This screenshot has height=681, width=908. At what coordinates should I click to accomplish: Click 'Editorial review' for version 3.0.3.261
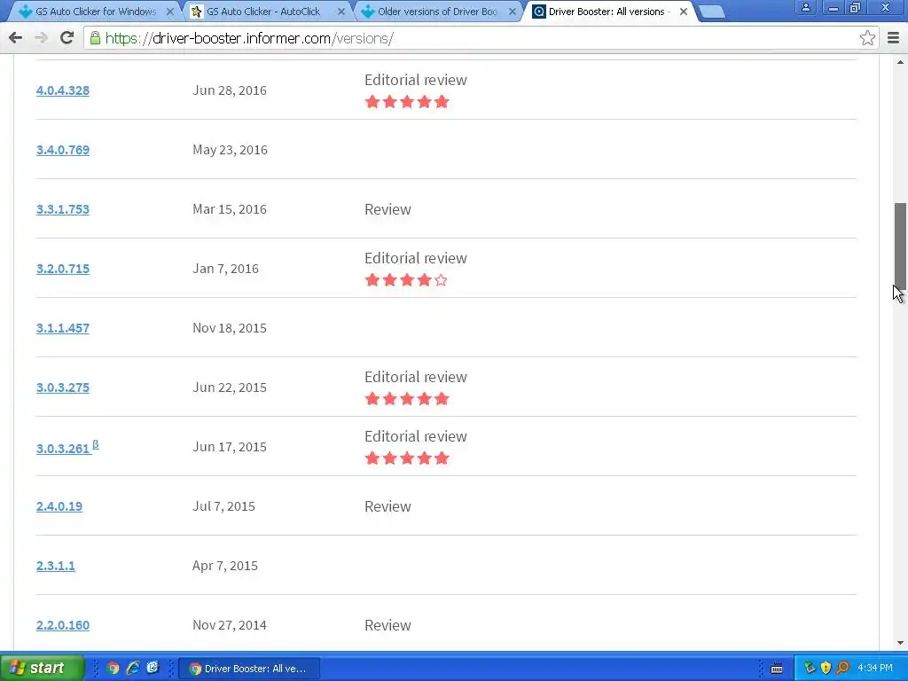(415, 436)
